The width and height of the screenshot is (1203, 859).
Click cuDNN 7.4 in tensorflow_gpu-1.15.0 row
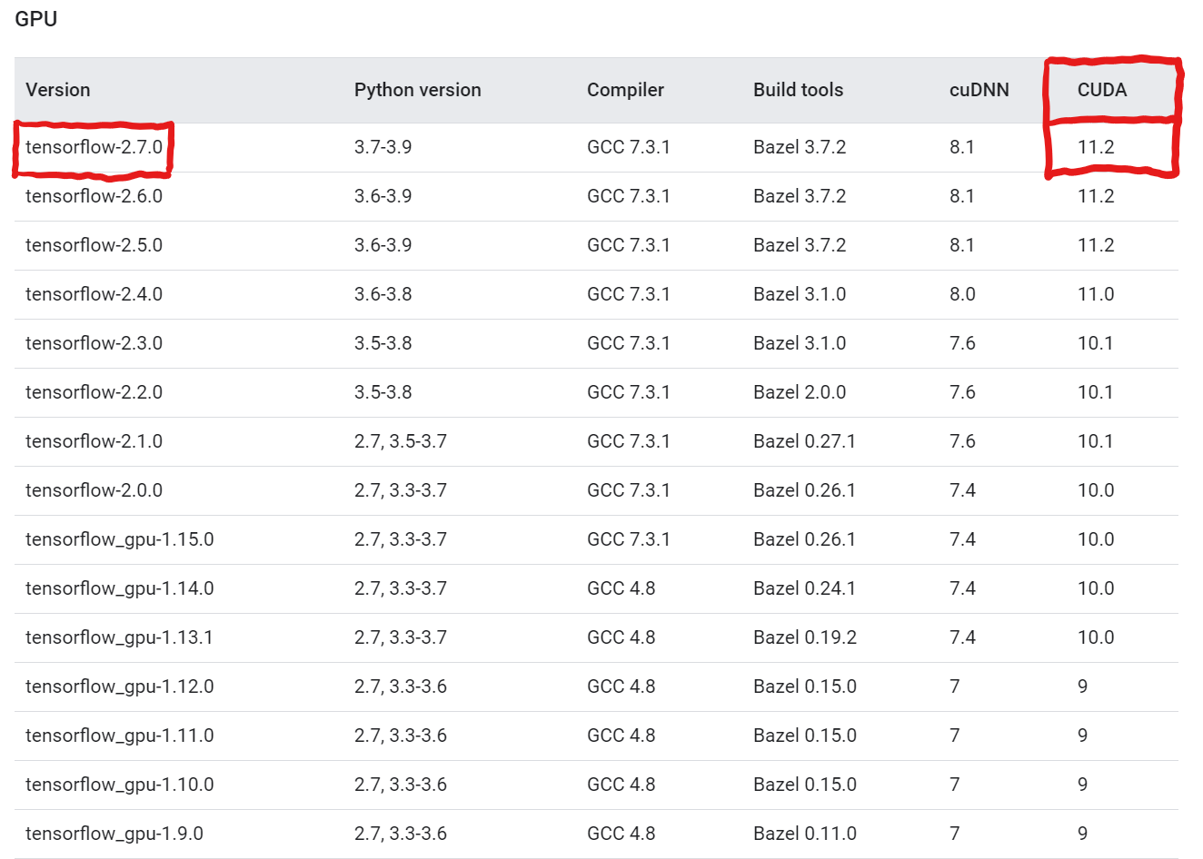[x=962, y=539]
